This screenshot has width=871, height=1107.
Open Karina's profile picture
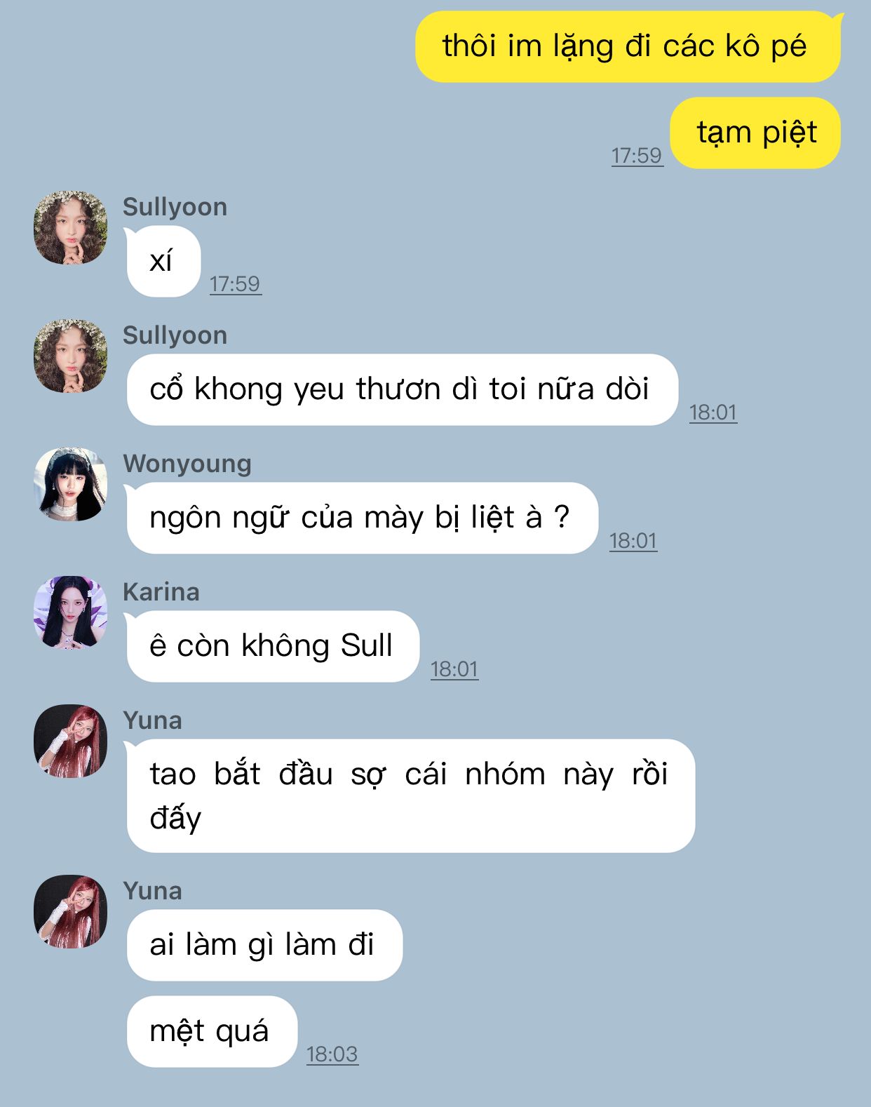point(70,612)
